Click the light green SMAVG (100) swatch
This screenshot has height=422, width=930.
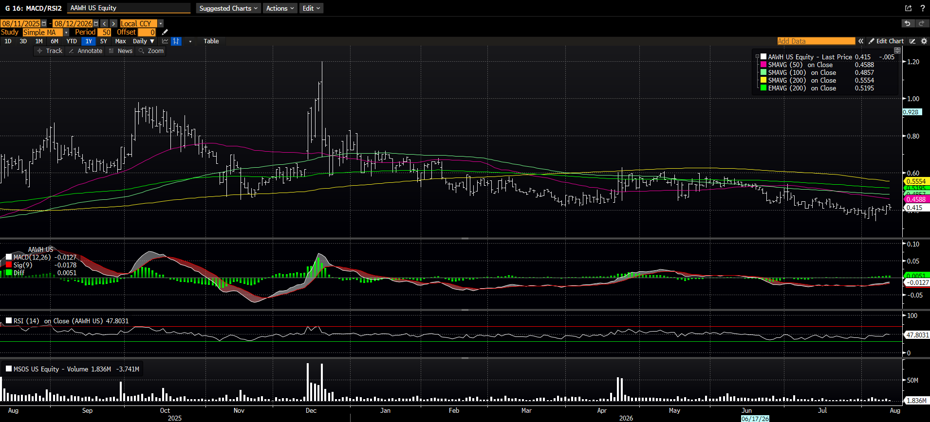coord(763,72)
